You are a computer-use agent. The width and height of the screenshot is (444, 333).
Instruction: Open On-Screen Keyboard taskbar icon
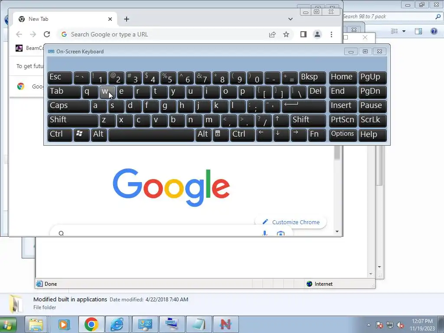(x=172, y=324)
